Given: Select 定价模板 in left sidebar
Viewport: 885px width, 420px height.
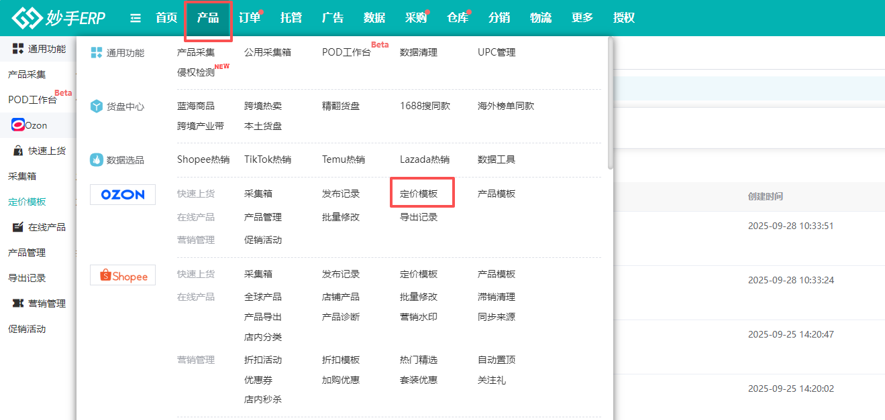Looking at the screenshot, I should 27,202.
